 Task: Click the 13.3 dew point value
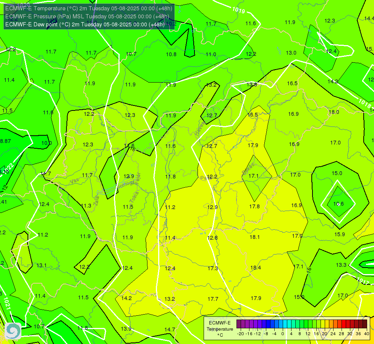pyautogui.click(x=341, y=265)
